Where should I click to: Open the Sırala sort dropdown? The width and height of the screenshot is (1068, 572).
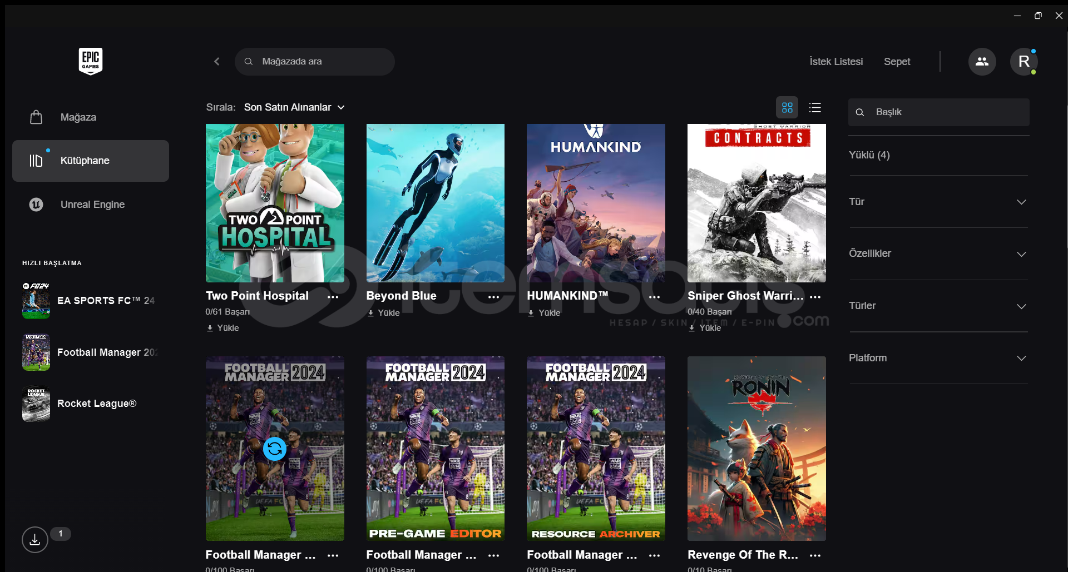(x=294, y=107)
